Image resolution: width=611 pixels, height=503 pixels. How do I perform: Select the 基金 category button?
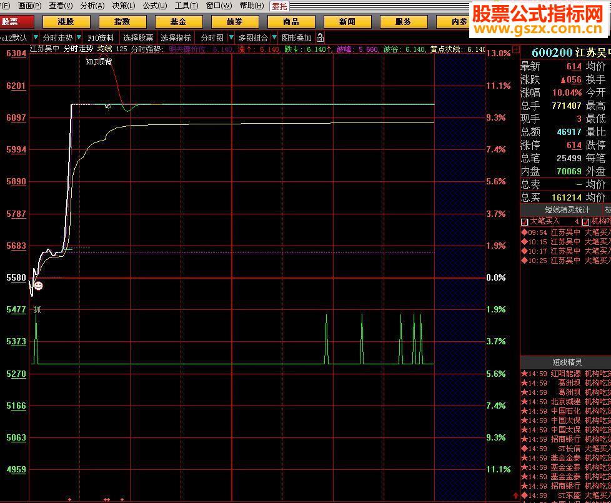click(179, 21)
